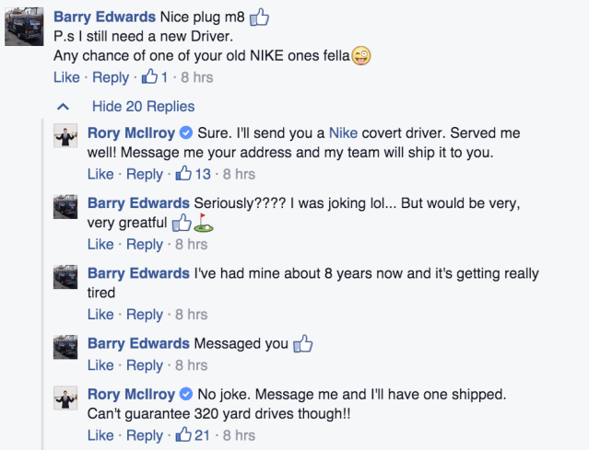
Task: Click the verified badge beside first Rory McIlroy reply
Action: pyautogui.click(x=185, y=133)
